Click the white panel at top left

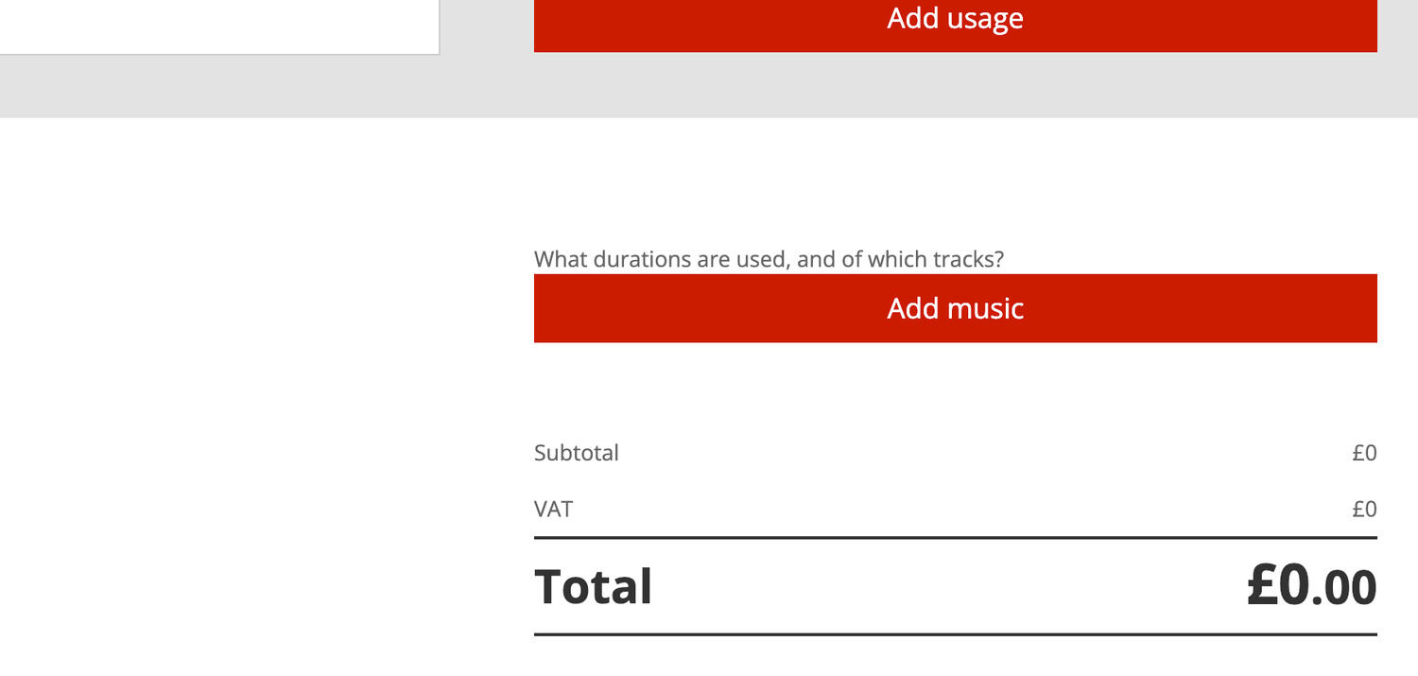point(217,24)
